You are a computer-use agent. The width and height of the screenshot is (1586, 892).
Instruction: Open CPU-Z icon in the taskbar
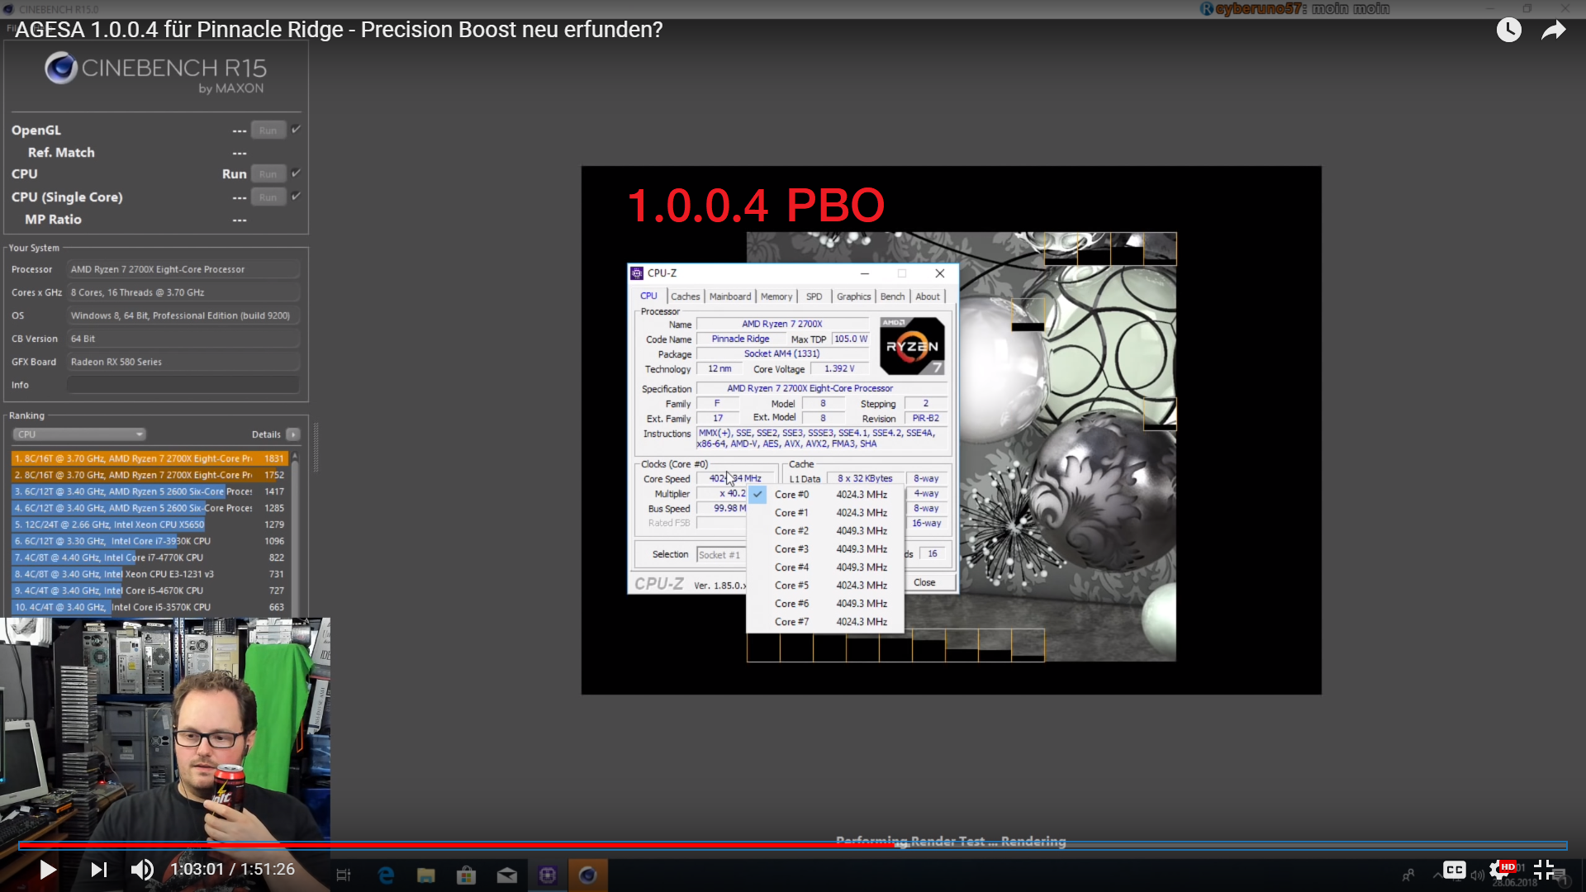548,875
